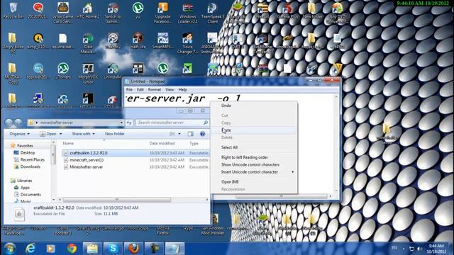Select Windows Loader v2.1 icon
Image resolution: width=454 pixels, height=255 pixels.
[x=187, y=13]
